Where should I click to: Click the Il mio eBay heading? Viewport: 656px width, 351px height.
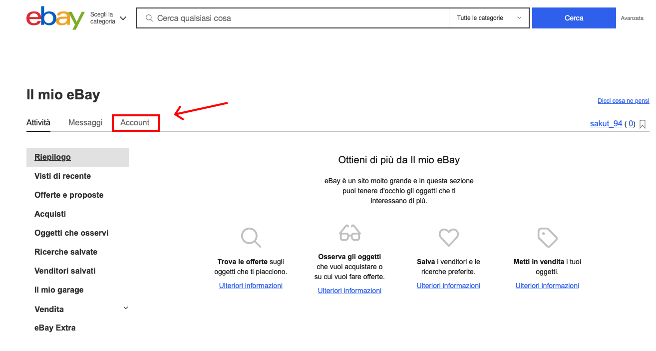point(63,95)
